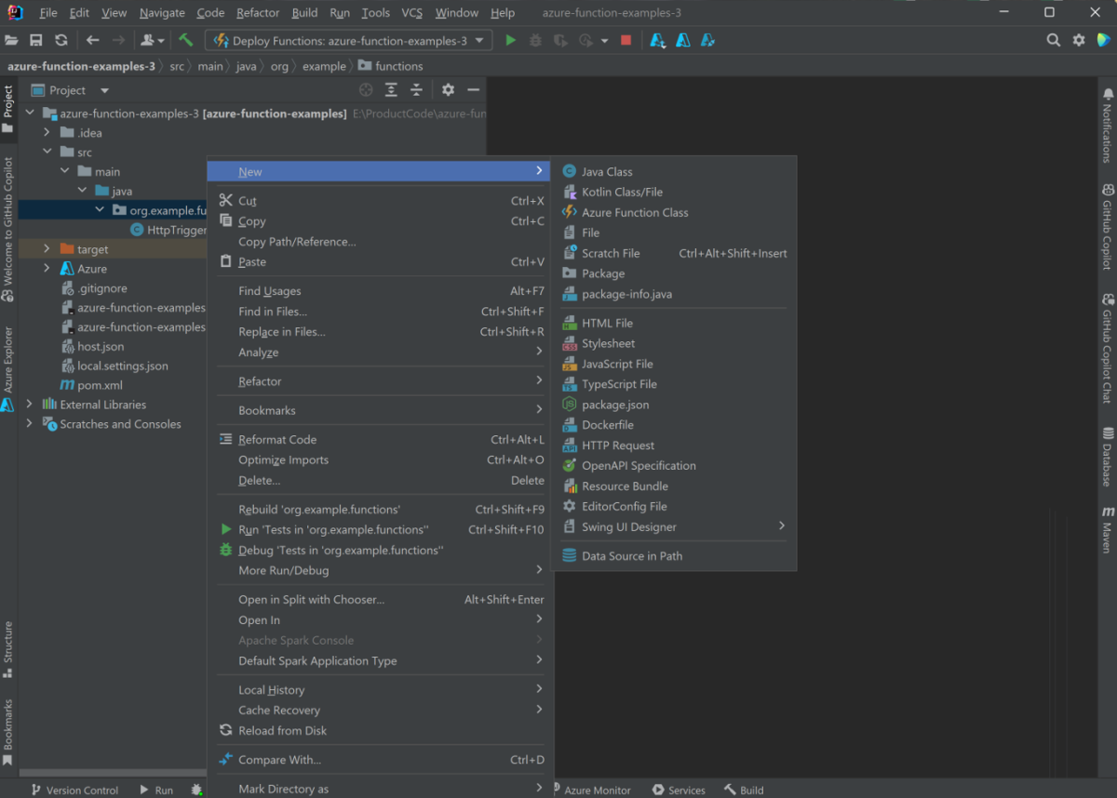Viewport: 1117px width, 798px height.
Task: Expand the target folder in Project tree
Action: 46,248
